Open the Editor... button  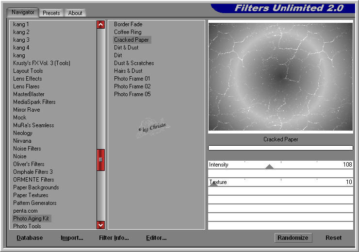(x=156, y=238)
